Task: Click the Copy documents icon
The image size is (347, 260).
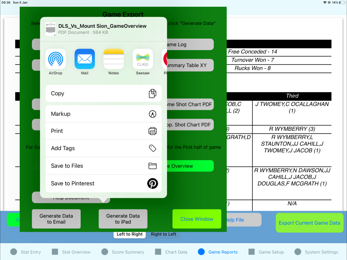Action: coord(152,94)
